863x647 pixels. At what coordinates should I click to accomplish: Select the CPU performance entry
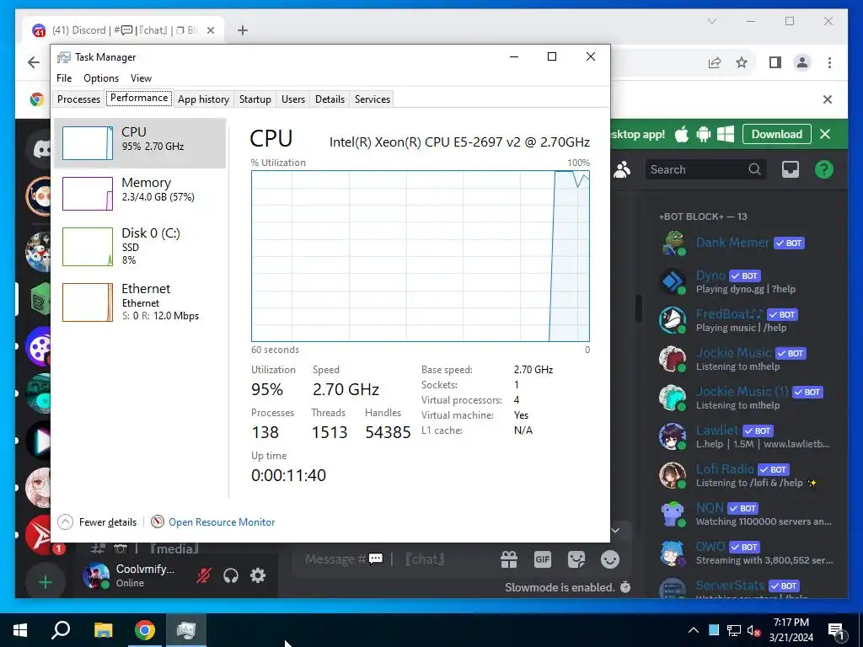point(140,143)
